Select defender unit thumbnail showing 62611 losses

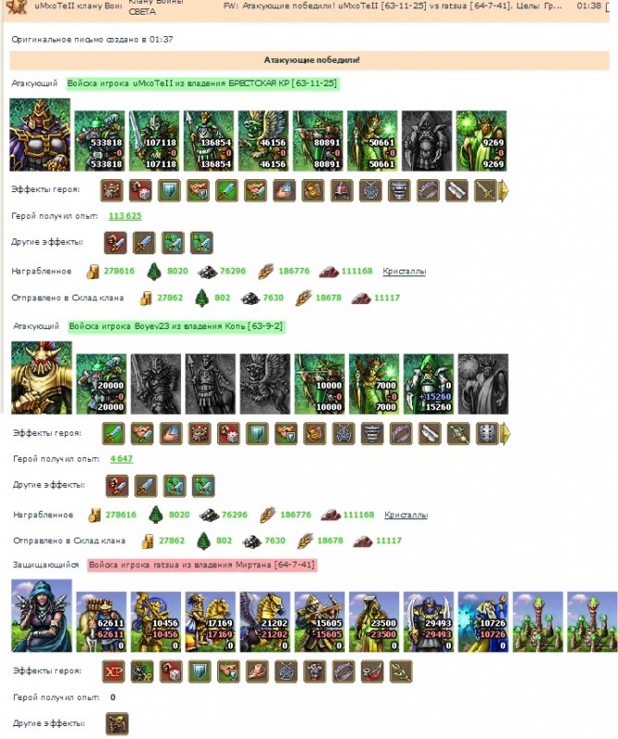102,622
